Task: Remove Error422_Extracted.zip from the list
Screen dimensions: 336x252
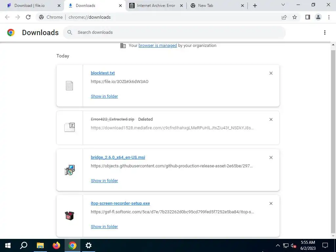Action: (x=271, y=119)
